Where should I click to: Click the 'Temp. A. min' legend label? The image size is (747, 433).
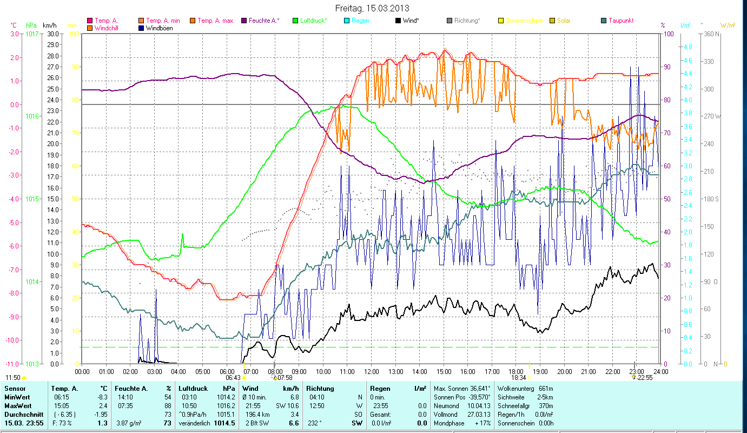(x=163, y=21)
